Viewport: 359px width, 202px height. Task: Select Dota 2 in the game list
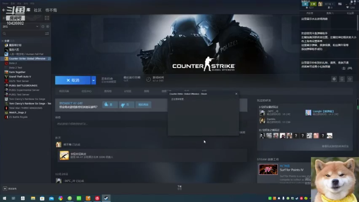pos(13,63)
